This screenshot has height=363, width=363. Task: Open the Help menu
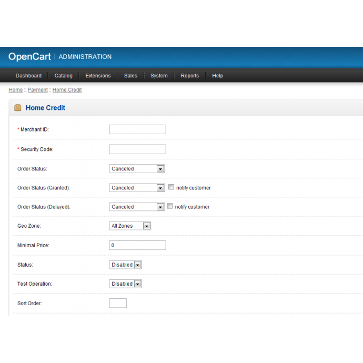(218, 76)
